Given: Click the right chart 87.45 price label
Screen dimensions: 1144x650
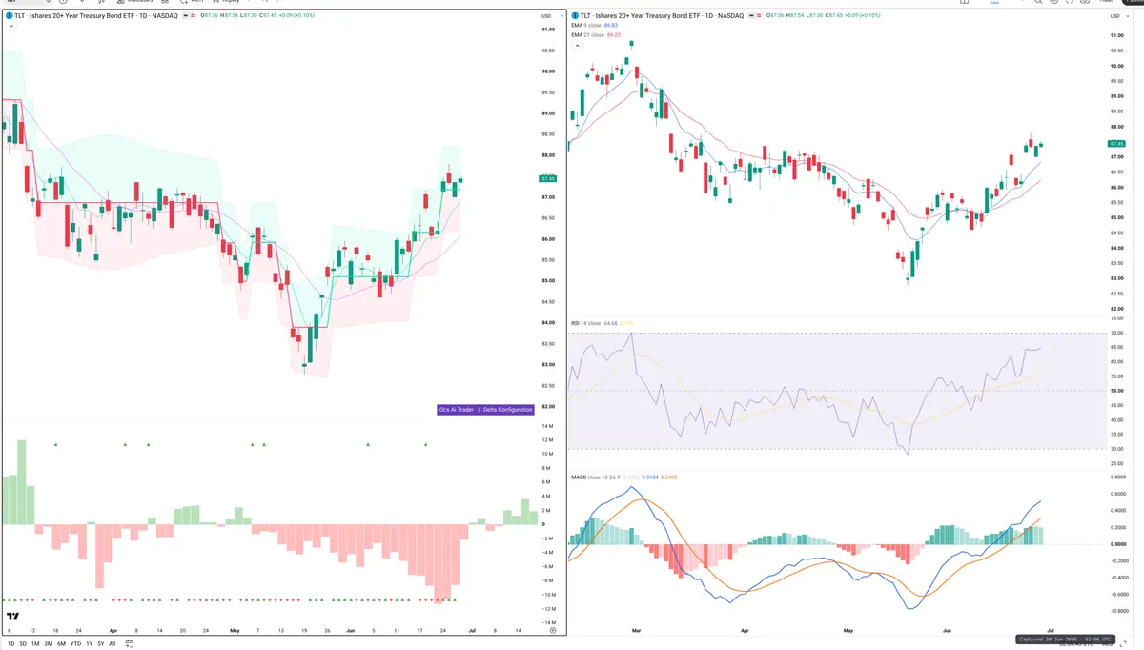Looking at the screenshot, I should coord(1118,143).
